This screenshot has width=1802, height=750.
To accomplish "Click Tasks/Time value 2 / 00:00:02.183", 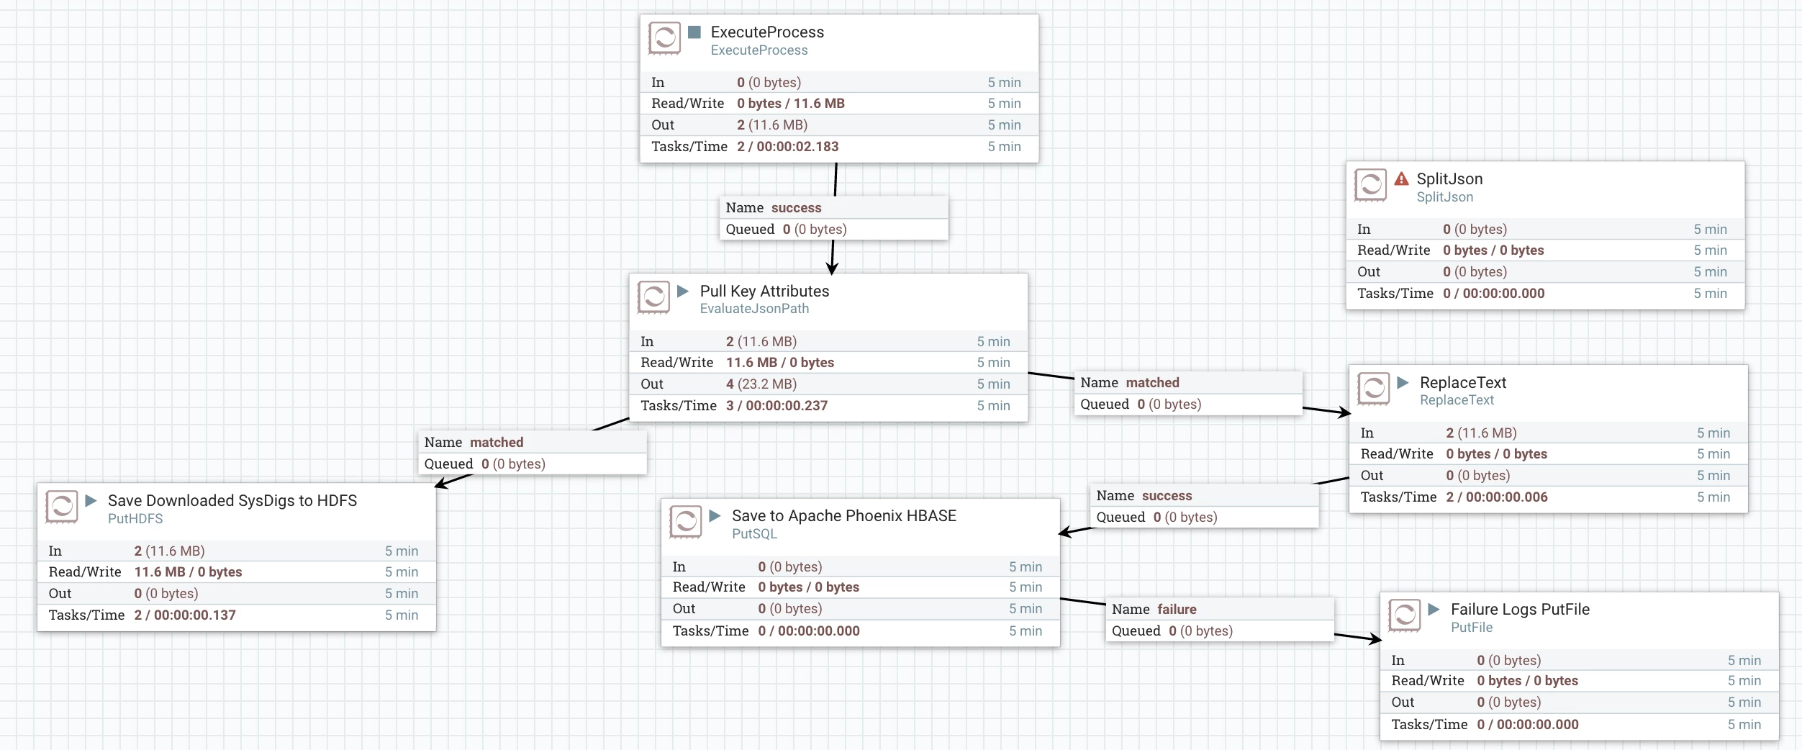I will tap(787, 147).
